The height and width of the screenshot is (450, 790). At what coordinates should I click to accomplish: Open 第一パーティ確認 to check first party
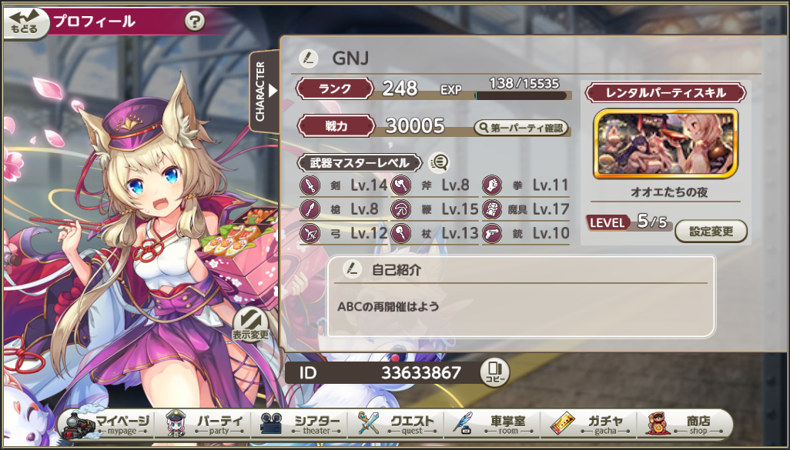pyautogui.click(x=521, y=128)
